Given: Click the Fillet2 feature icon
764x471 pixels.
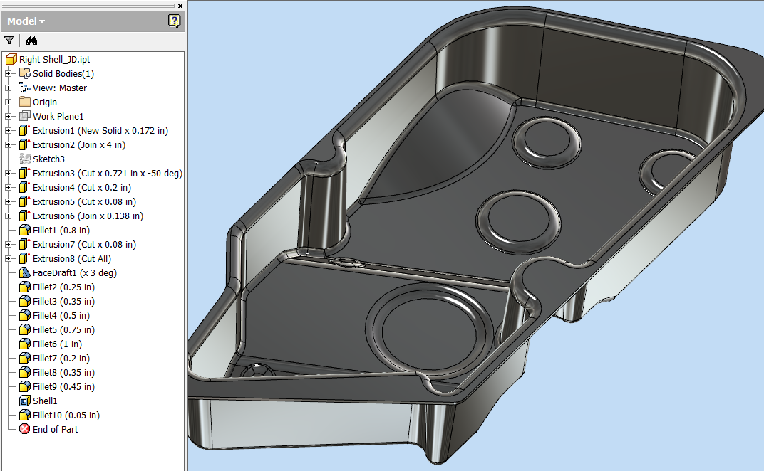Looking at the screenshot, I should [x=25, y=287].
